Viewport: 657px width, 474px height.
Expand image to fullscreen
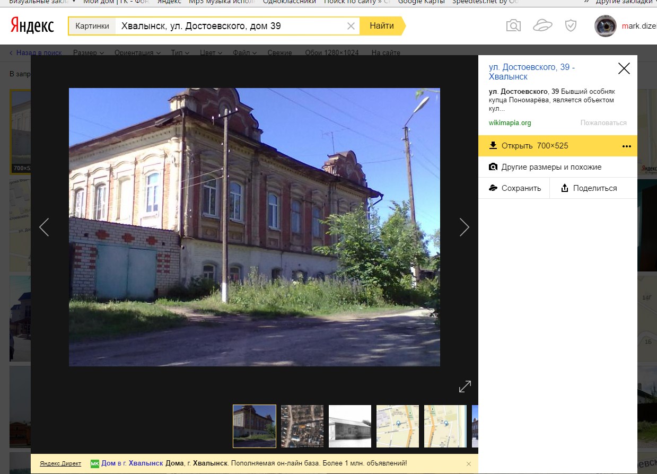coord(465,387)
